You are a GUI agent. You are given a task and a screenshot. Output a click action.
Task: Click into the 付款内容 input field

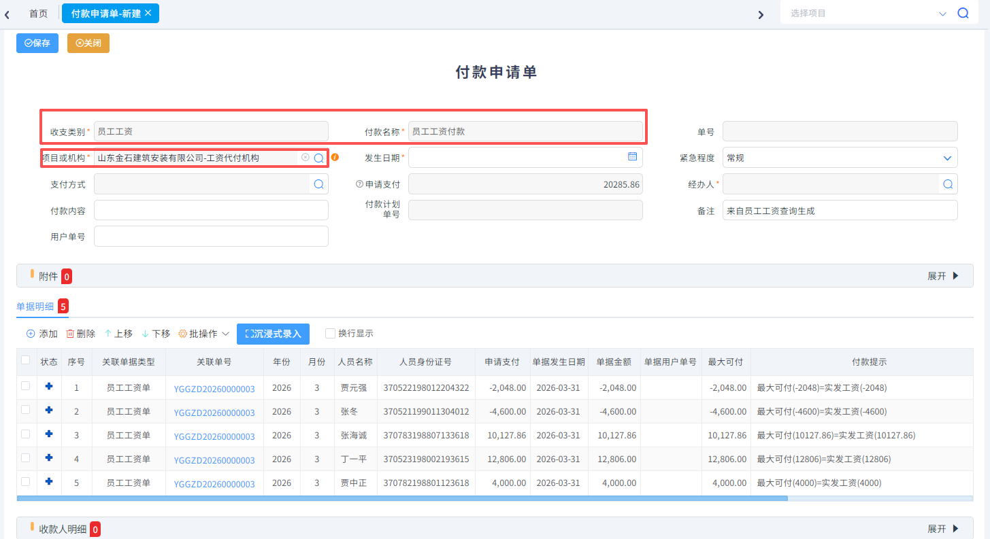tap(211, 210)
